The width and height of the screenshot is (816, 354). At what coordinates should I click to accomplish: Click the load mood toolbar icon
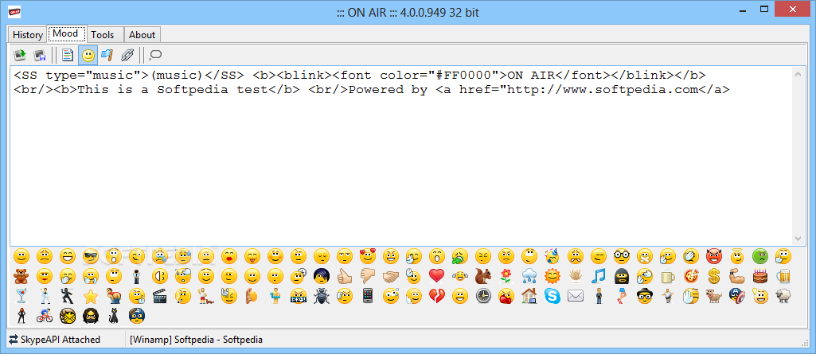20,55
